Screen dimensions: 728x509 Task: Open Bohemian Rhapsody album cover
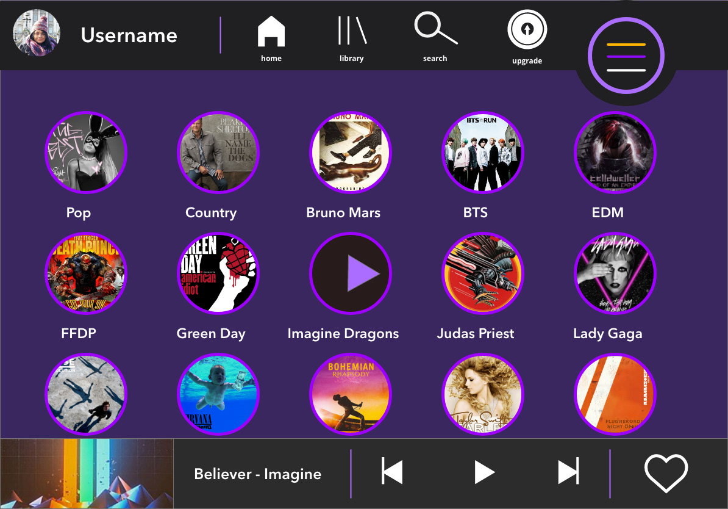pyautogui.click(x=351, y=394)
